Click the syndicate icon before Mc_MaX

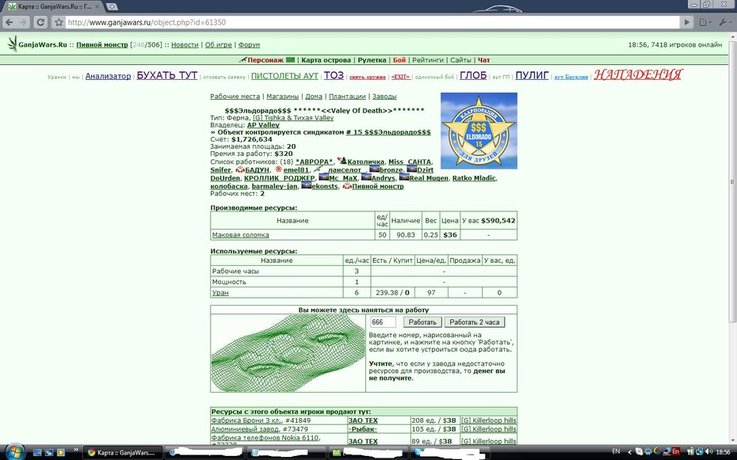click(324, 177)
